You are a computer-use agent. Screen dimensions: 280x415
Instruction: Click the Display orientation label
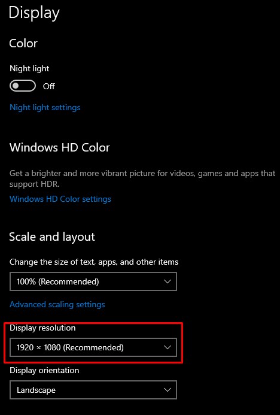point(44,370)
